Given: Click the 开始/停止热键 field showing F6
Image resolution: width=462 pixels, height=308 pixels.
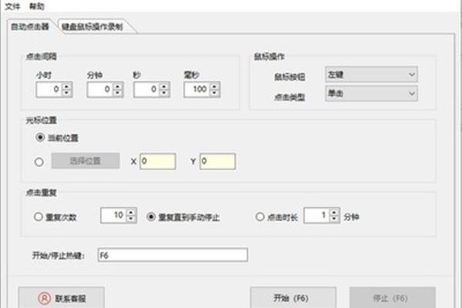Looking at the screenshot, I should point(172,255).
